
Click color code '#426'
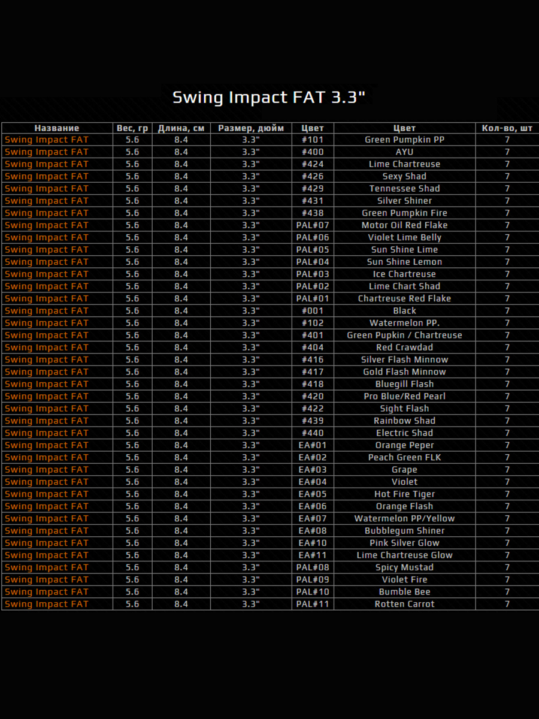click(x=313, y=176)
